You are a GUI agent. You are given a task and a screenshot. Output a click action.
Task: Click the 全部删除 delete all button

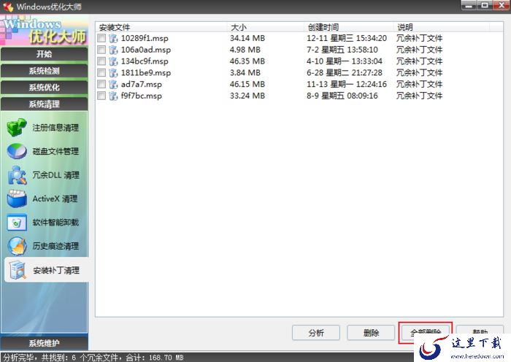426,332
